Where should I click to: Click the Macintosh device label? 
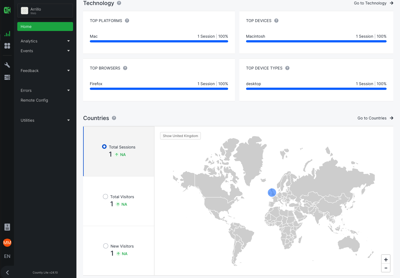point(256,36)
